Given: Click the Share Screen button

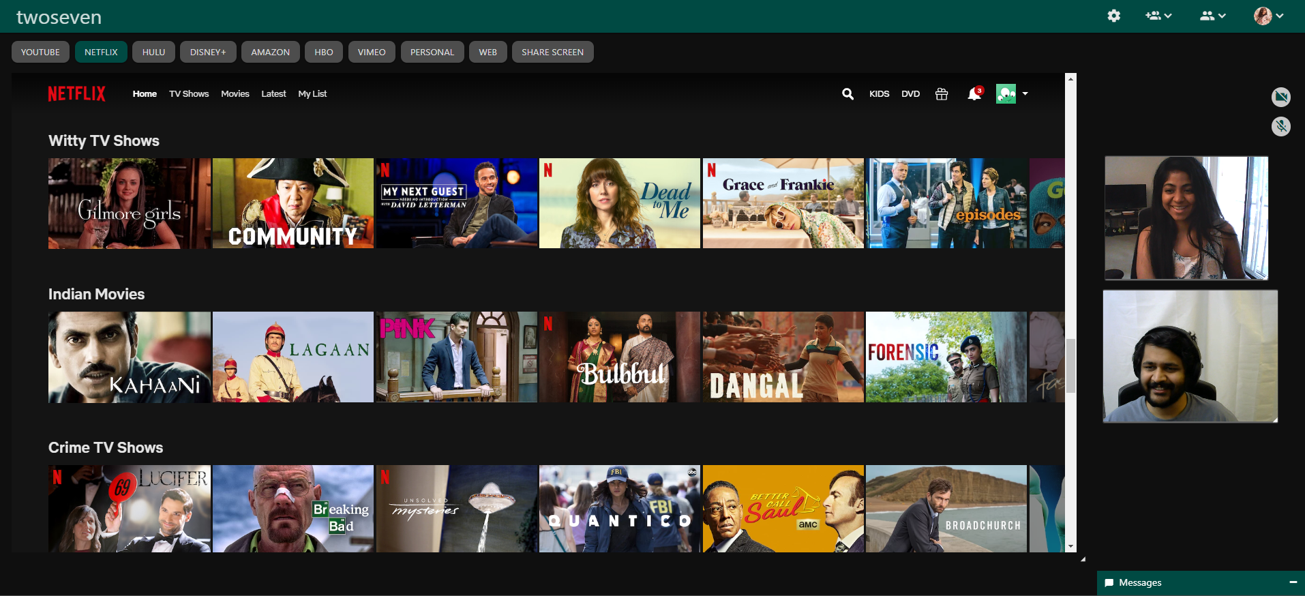Looking at the screenshot, I should [553, 52].
